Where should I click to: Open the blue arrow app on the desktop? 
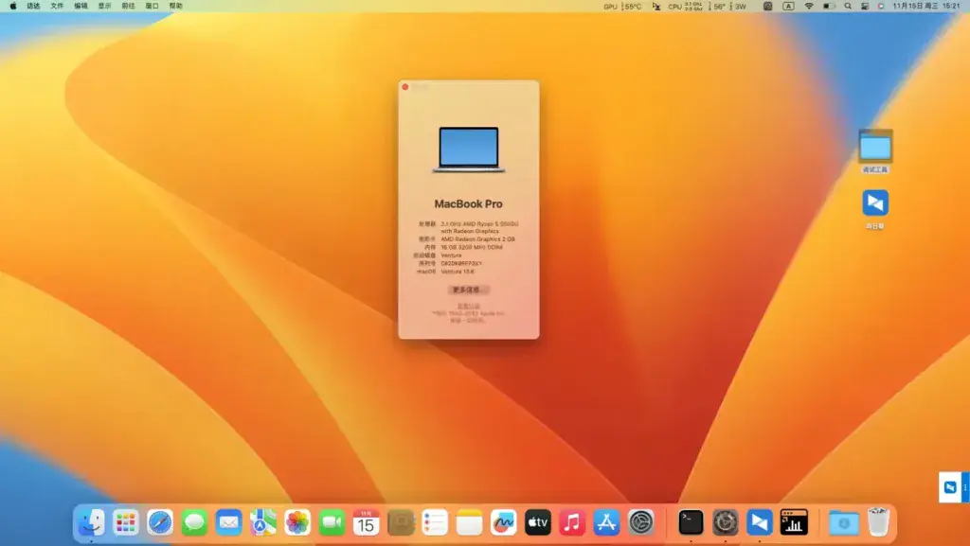tap(875, 203)
